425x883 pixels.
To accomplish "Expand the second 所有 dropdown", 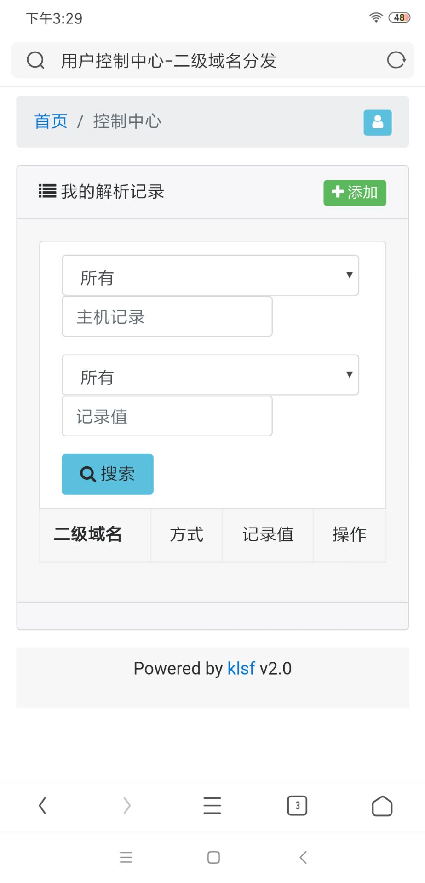I will coord(210,375).
